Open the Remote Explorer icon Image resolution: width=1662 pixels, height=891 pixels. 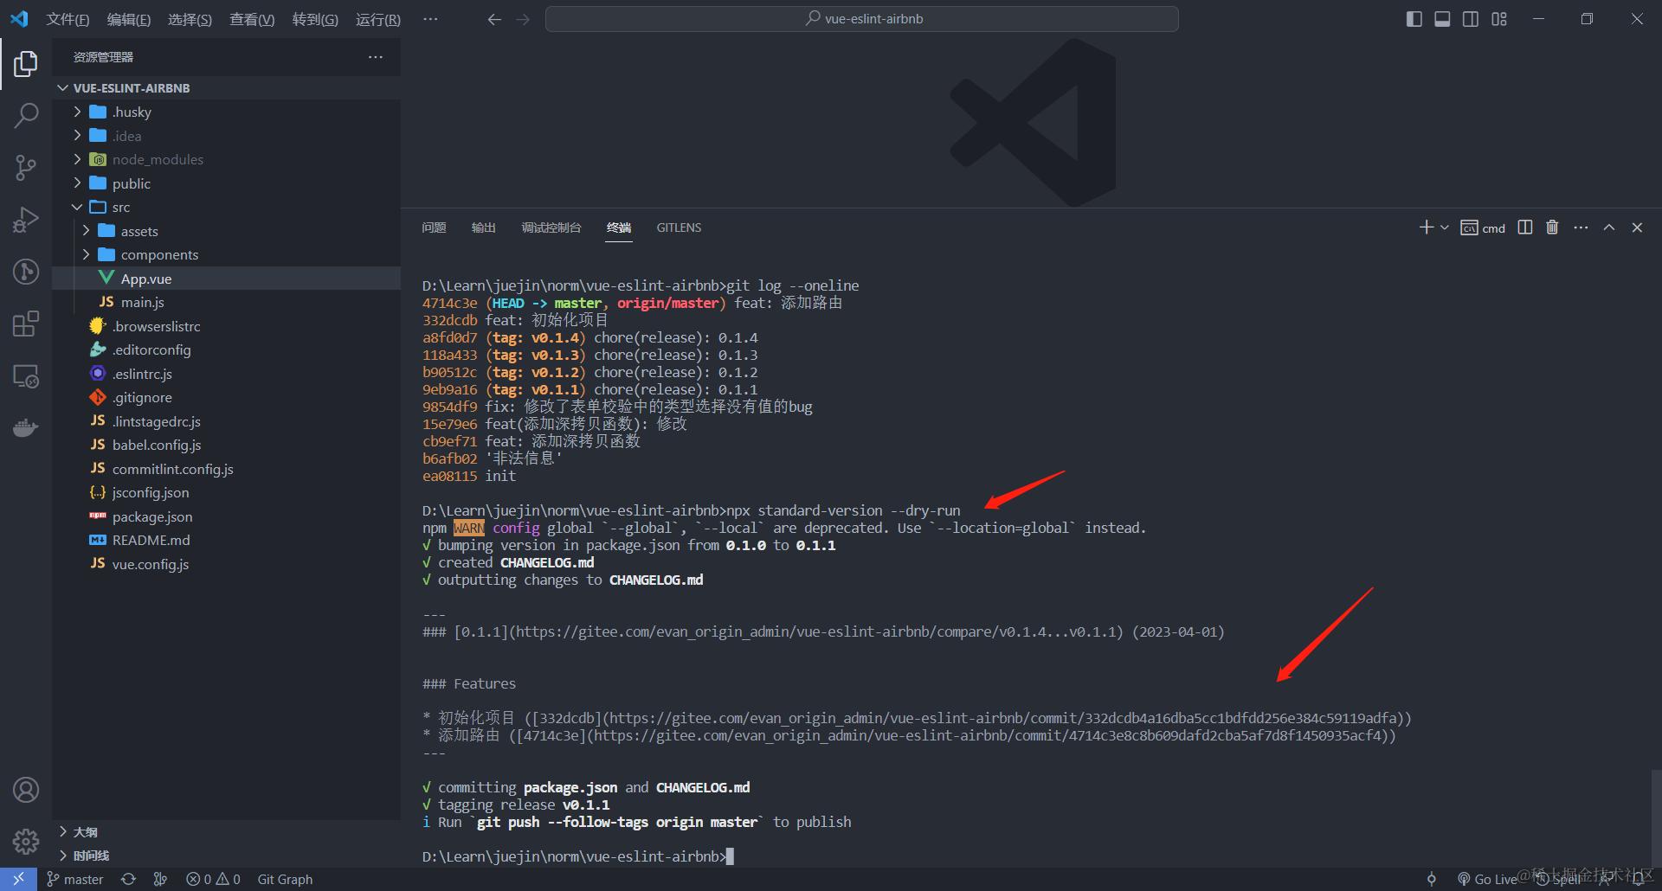(26, 375)
